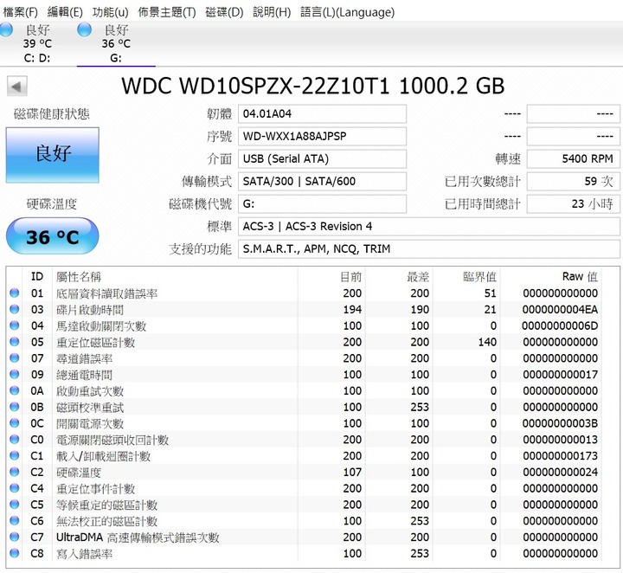
Task: Click the serial number field WD-WXX1A88AJPSP
Action: [x=322, y=137]
